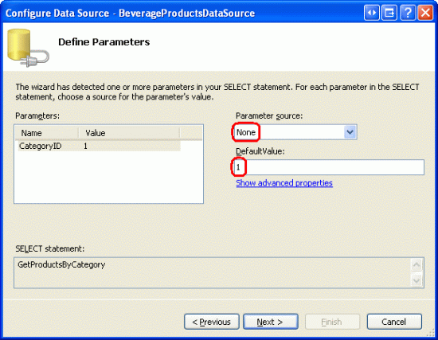Click the window layout icon in title bar

coord(389,13)
